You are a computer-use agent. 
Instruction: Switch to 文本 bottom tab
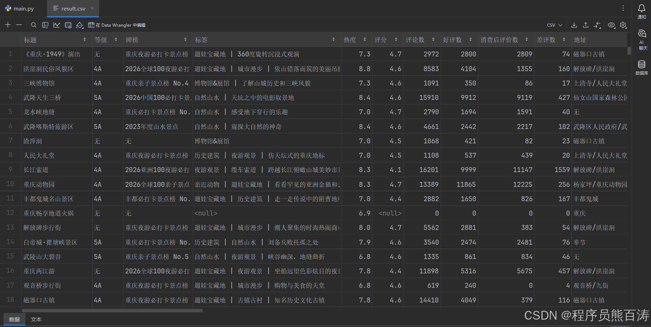[36, 319]
